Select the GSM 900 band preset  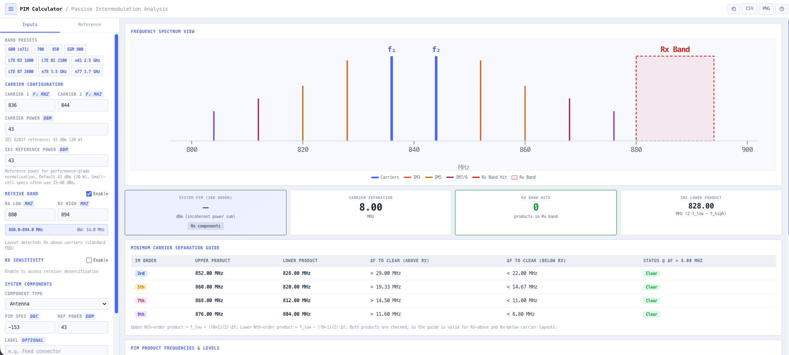click(x=75, y=50)
